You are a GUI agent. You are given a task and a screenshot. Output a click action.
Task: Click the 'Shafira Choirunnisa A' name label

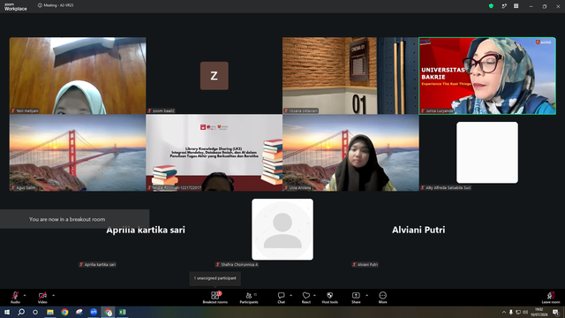237,265
